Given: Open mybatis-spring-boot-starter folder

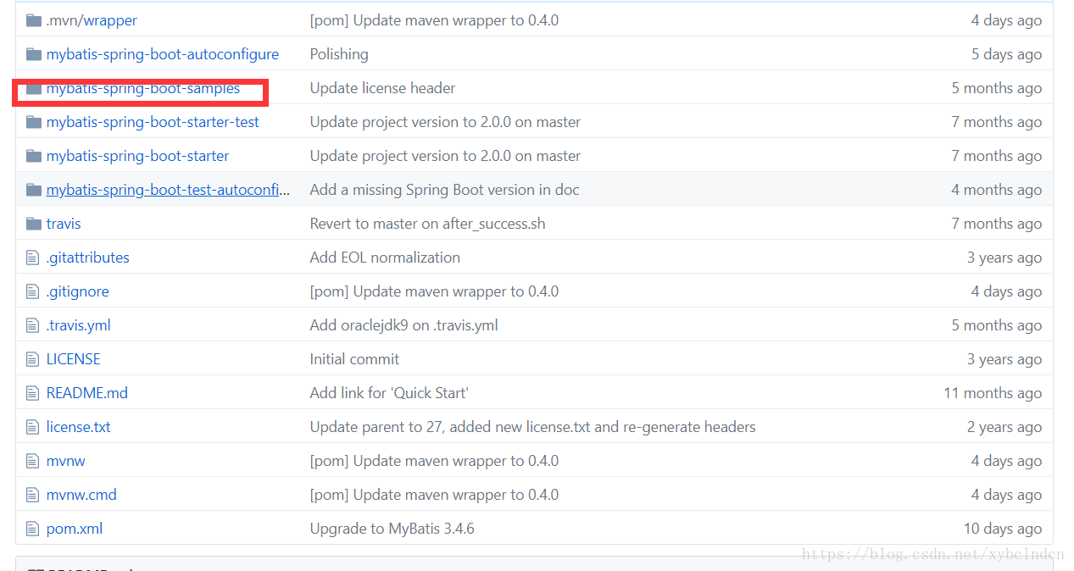Looking at the screenshot, I should click(x=137, y=156).
